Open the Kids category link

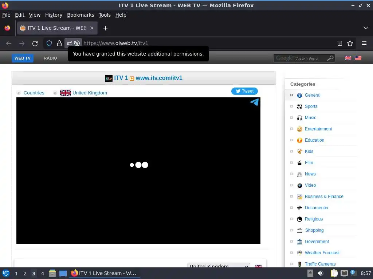309,151
